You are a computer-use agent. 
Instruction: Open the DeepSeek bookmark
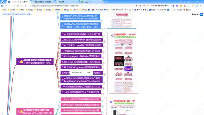coord(129,10)
